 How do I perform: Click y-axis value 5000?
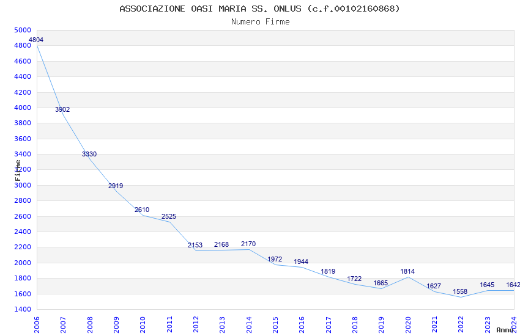pos(23,30)
